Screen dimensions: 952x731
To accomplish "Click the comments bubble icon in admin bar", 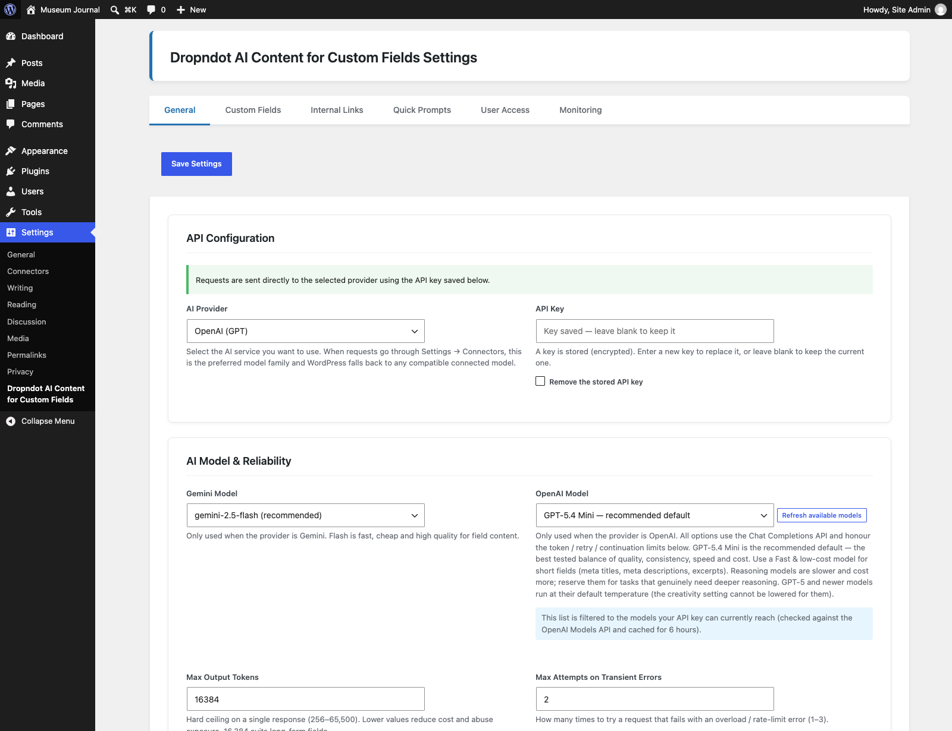I will [151, 10].
